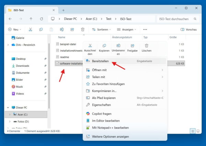Click Acer (C:) in the address breadcrumb
The height and width of the screenshot is (146, 206).
91,19
